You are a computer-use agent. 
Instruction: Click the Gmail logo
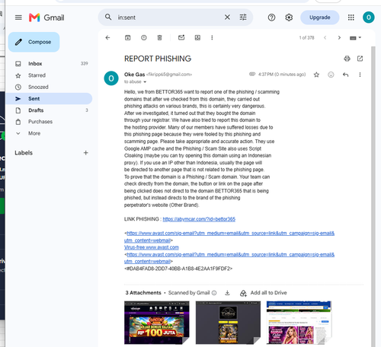pos(46,18)
